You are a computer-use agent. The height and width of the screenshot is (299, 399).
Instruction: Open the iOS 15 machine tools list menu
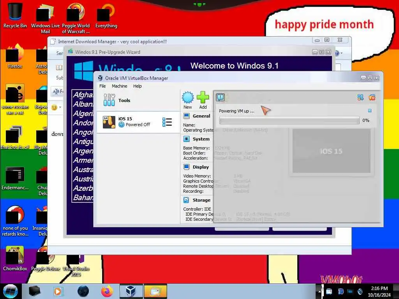[167, 122]
